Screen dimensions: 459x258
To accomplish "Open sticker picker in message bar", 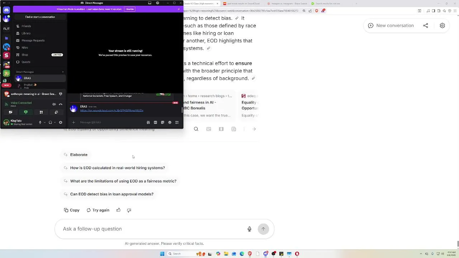I will (162, 122).
